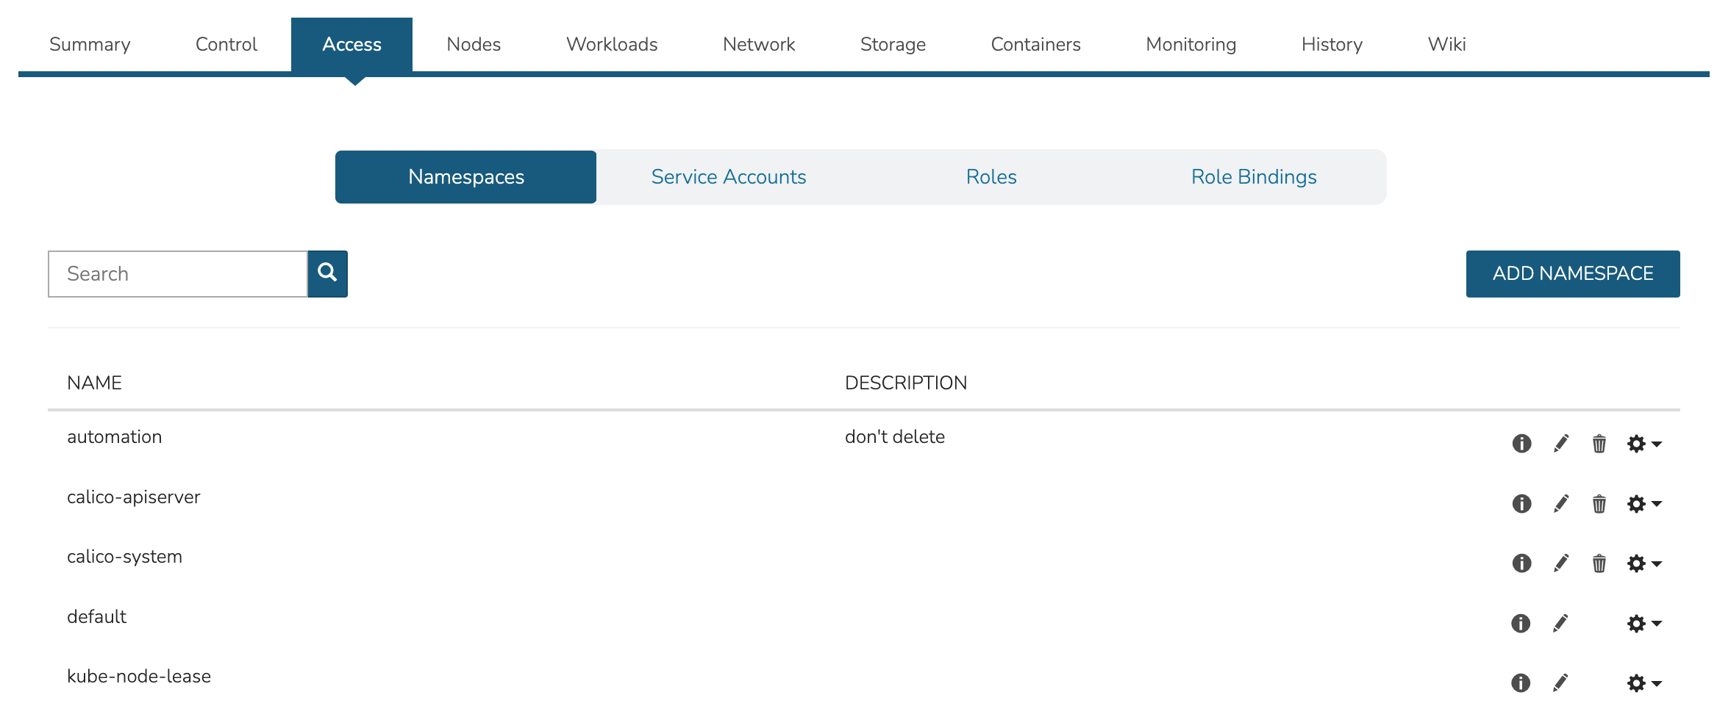This screenshot has height=717, width=1731.
Task: Click the search magnifier icon button
Action: pyautogui.click(x=327, y=273)
